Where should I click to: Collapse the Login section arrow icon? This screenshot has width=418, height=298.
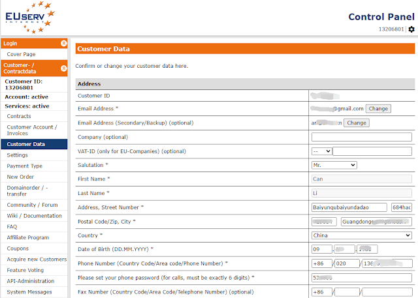click(x=63, y=43)
